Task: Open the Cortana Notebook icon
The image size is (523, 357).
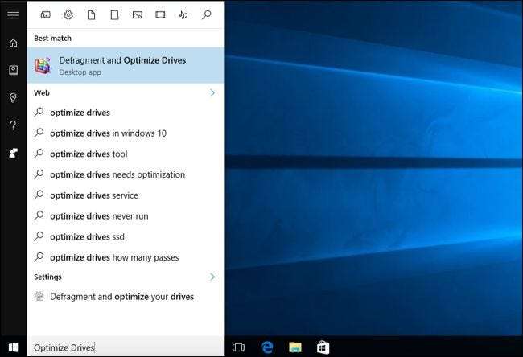Action: 13,70
